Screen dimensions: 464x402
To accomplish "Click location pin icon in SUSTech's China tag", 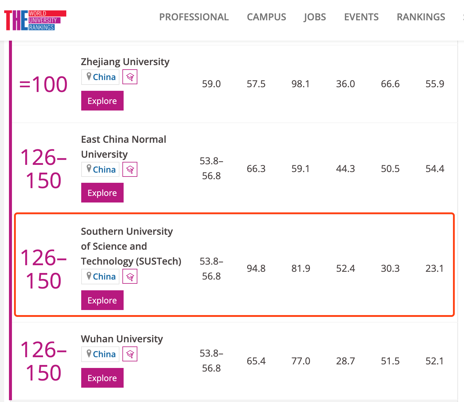I will 89,276.
